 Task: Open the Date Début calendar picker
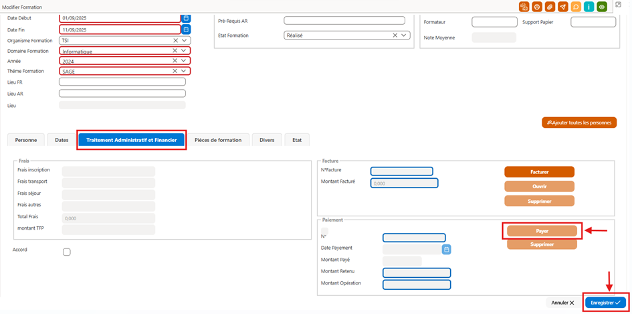click(186, 18)
